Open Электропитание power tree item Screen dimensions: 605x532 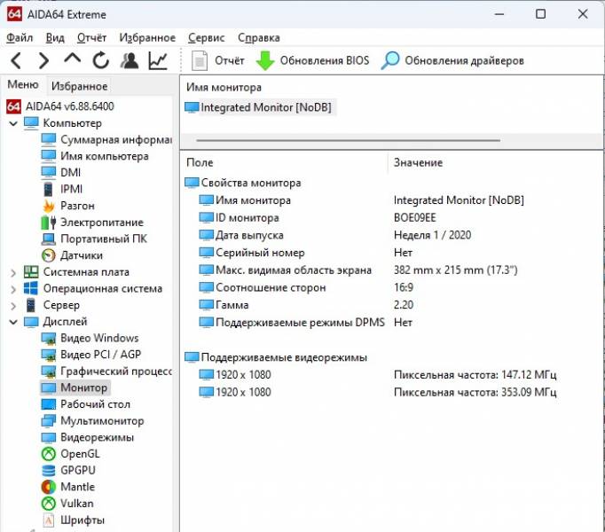point(92,223)
